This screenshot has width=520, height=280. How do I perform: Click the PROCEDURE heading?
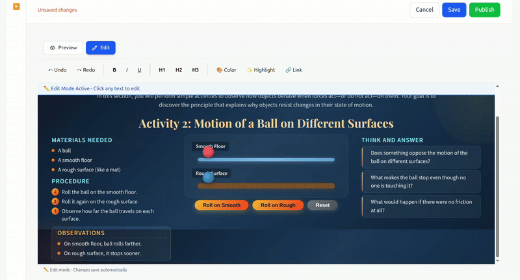70,181
